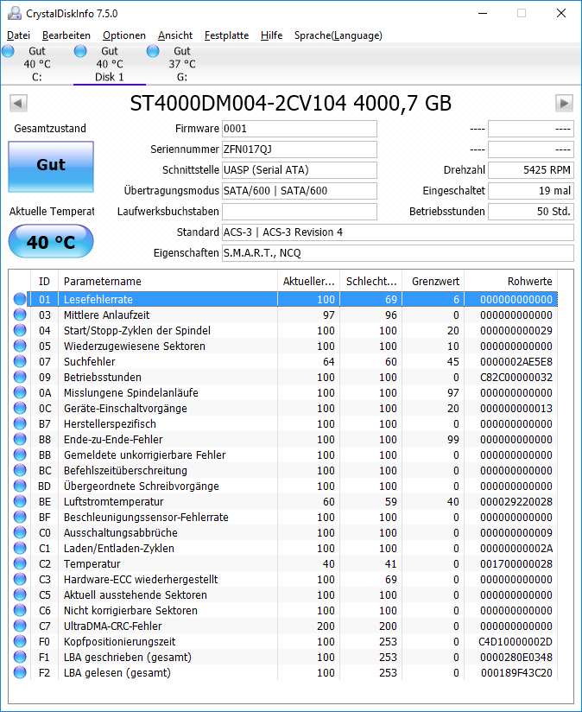Click status orb of Nicht korrigierbare Sektoren row

coord(20,610)
